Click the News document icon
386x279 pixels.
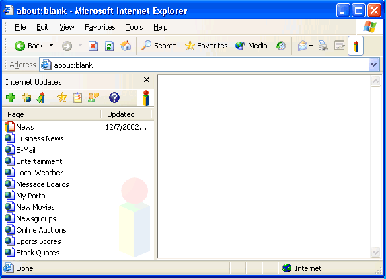(10, 126)
